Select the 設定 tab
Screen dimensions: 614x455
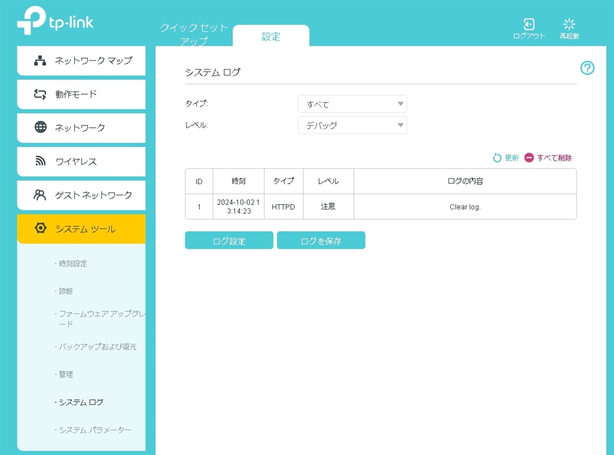point(271,37)
